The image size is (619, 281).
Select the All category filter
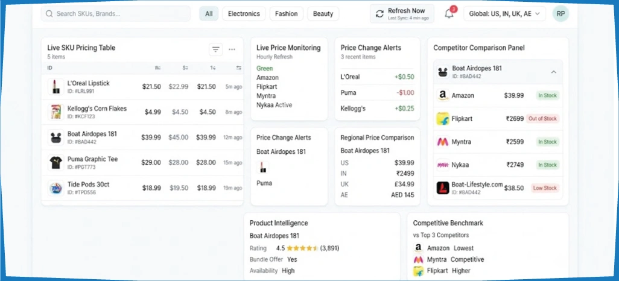[209, 14]
